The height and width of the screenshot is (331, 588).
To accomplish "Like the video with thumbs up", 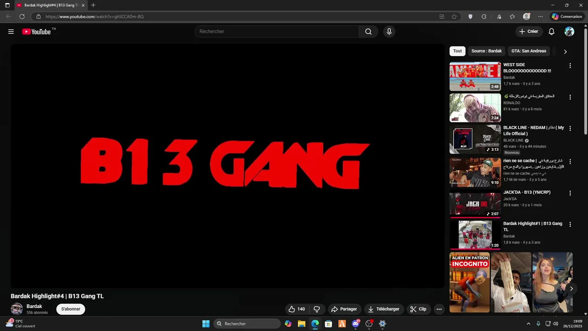I will coord(296,309).
